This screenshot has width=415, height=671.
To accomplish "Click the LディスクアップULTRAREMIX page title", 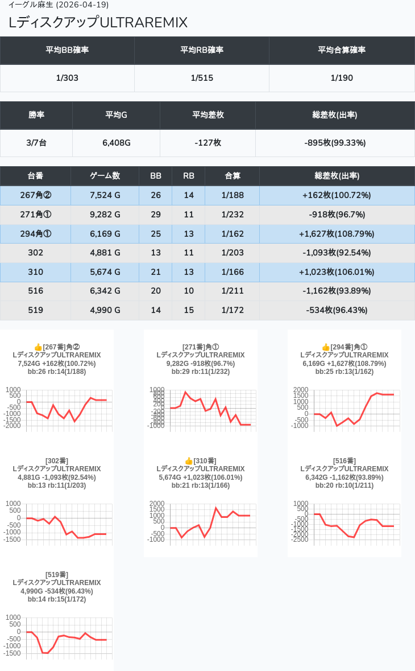I will (x=98, y=23).
